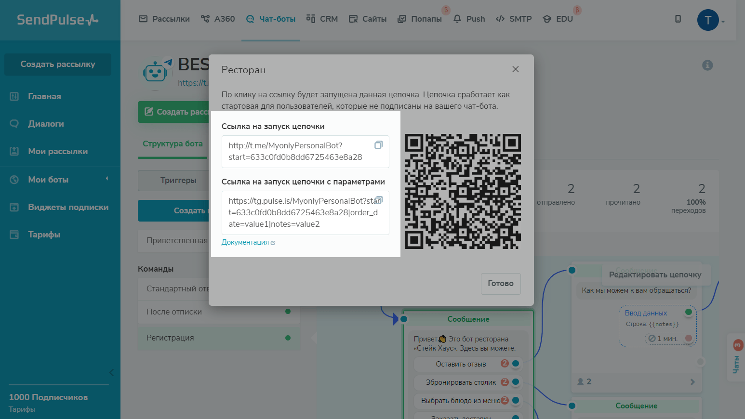The image size is (745, 419).
Task: Click the 100% переходов statistic
Action: click(x=688, y=197)
